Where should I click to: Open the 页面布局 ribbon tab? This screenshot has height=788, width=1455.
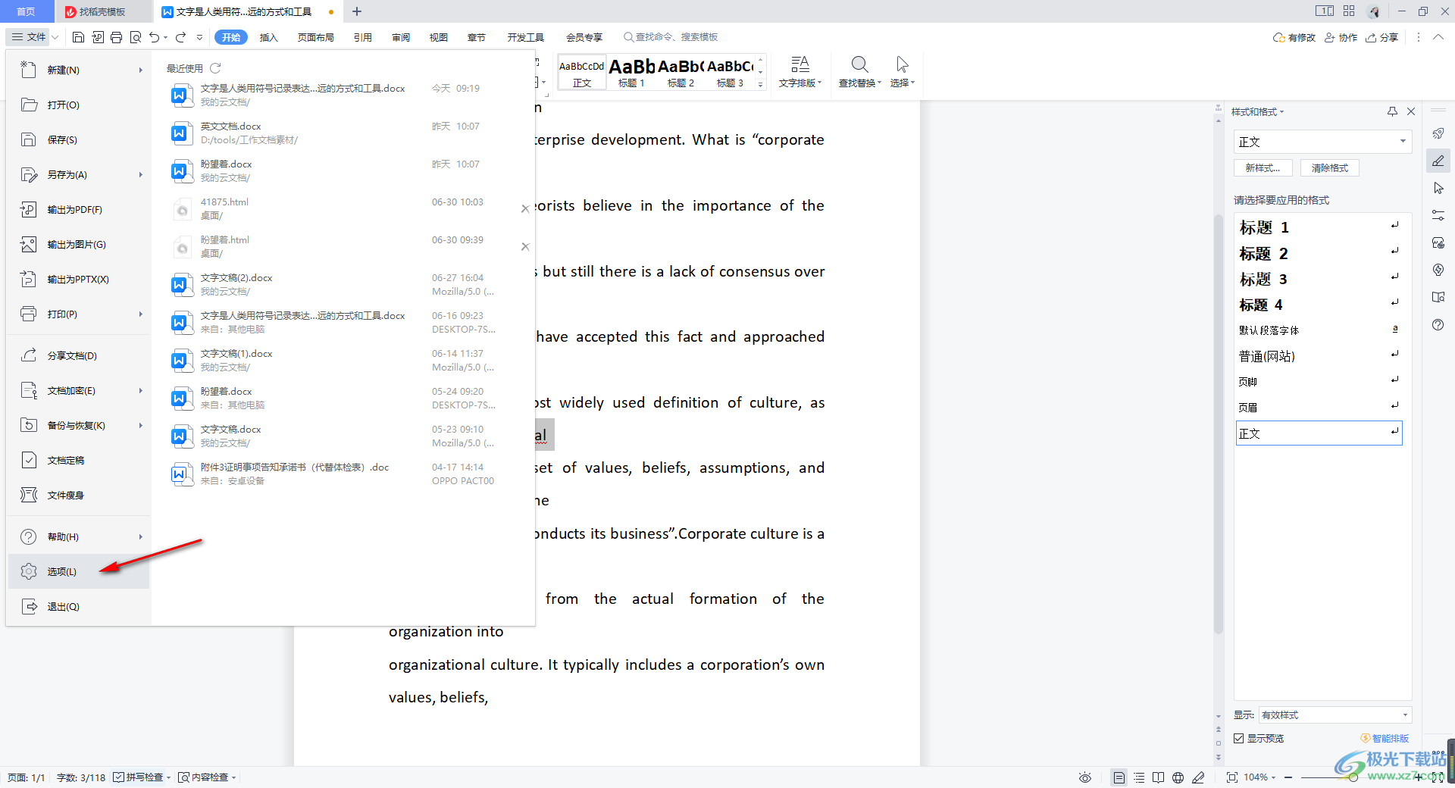pos(315,37)
